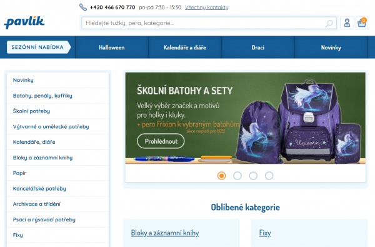Screen dimensions: 375x247
Task: Click the Oblíbené kategorie heading
Action: pyautogui.click(x=246, y=208)
